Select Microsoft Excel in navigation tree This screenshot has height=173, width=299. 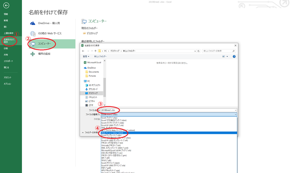tap(92, 62)
